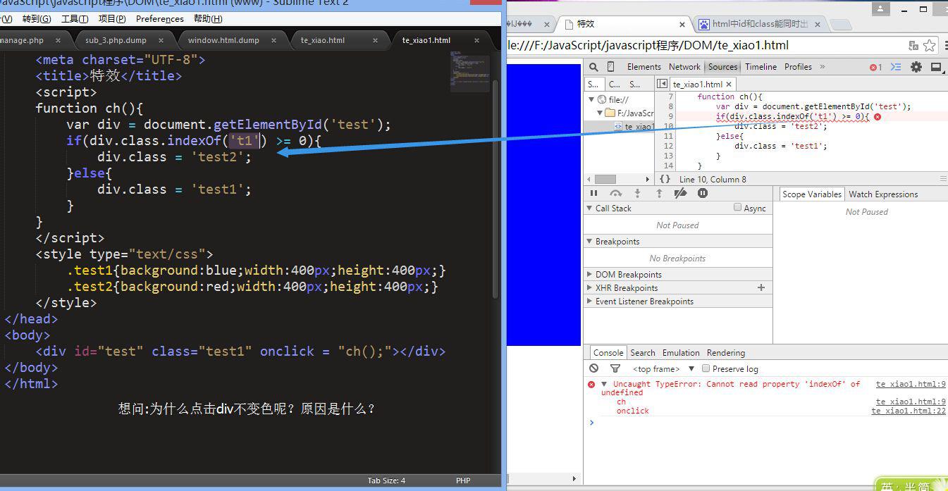This screenshot has width=948, height=491.
Task: Close the te_xiao1.html tab in Sublime Text
Action: [x=477, y=40]
